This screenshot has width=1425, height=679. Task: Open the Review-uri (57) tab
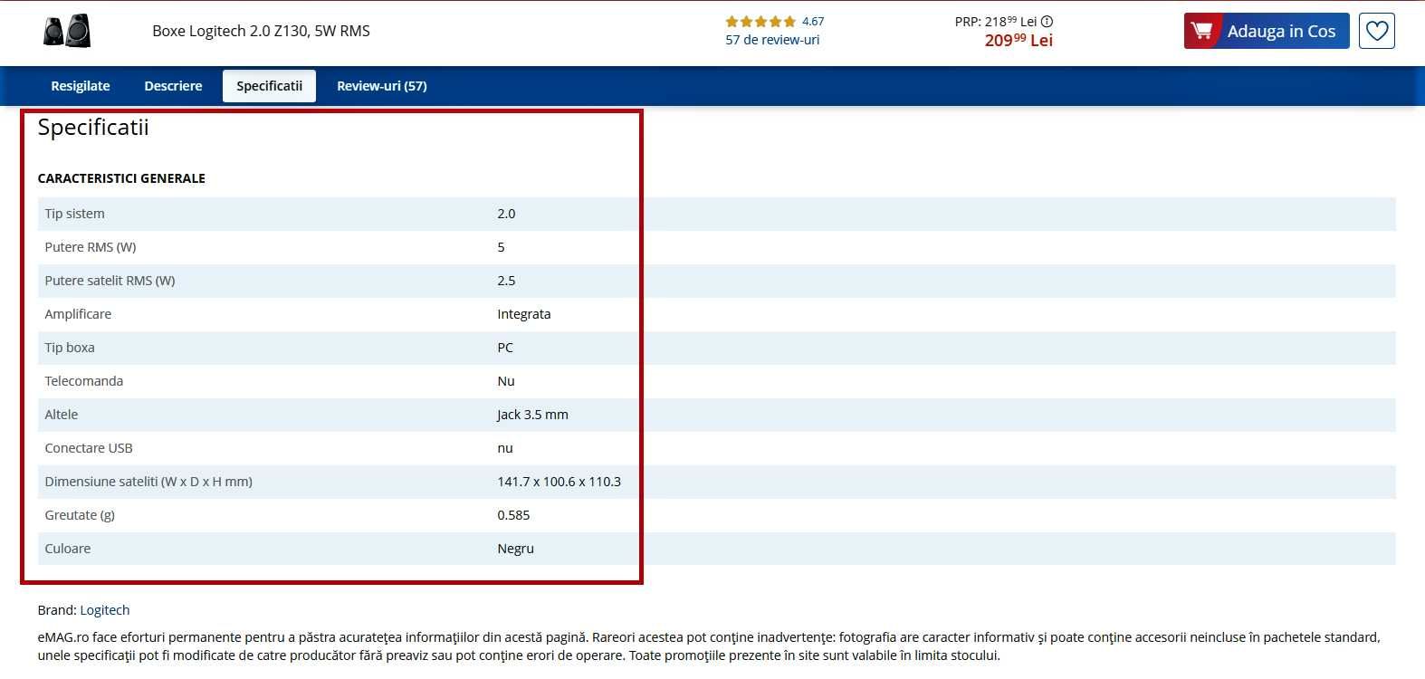(381, 86)
